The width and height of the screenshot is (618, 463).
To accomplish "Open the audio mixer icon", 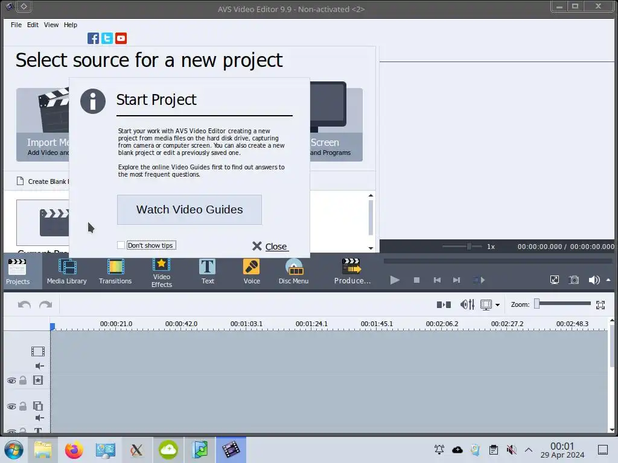I will click(x=467, y=304).
